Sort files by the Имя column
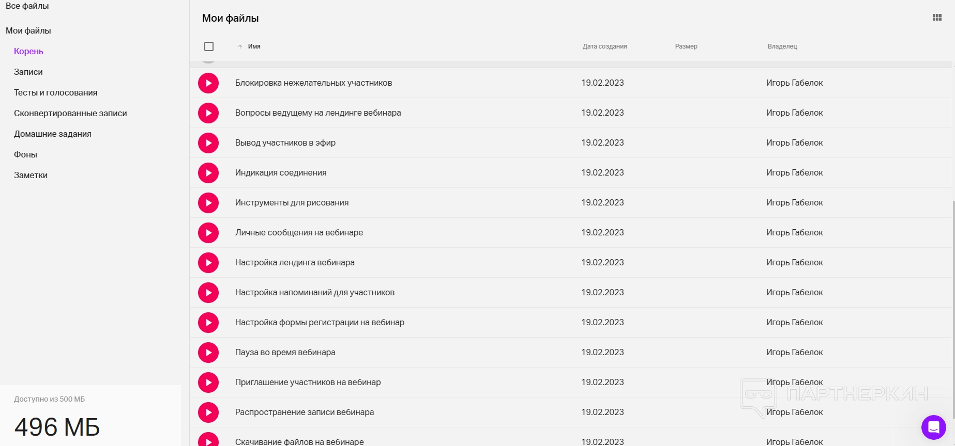This screenshot has width=955, height=446. click(254, 46)
